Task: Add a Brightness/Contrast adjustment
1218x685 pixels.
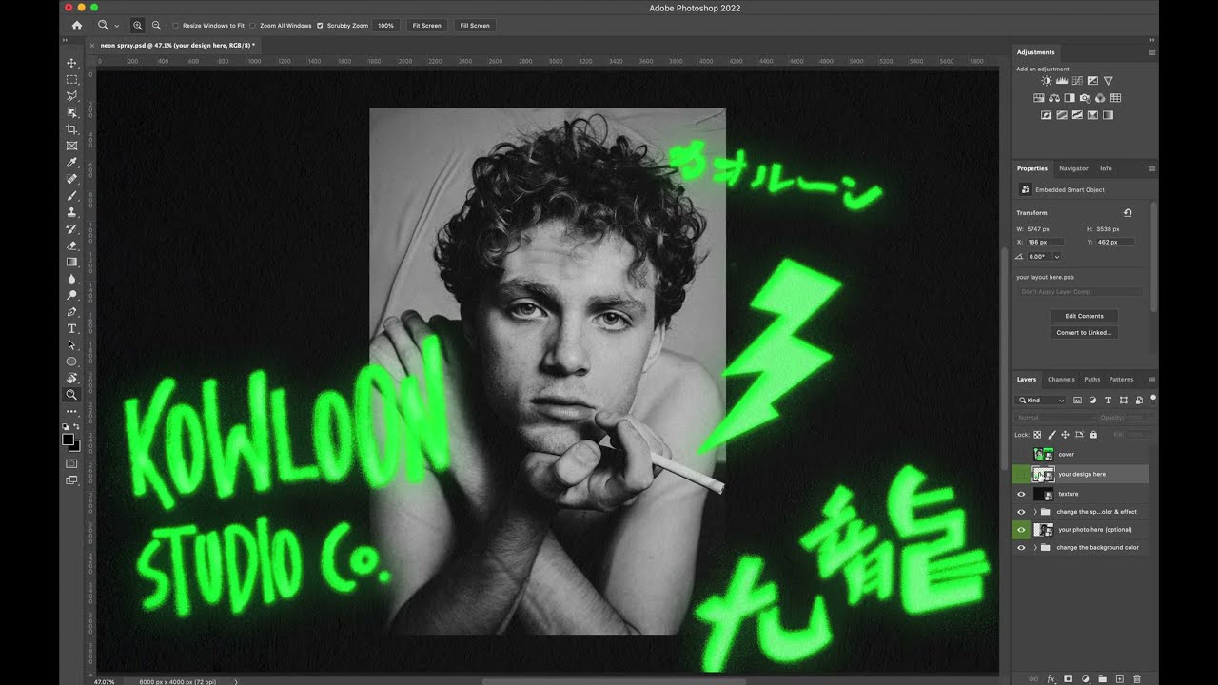Action: pos(1046,81)
